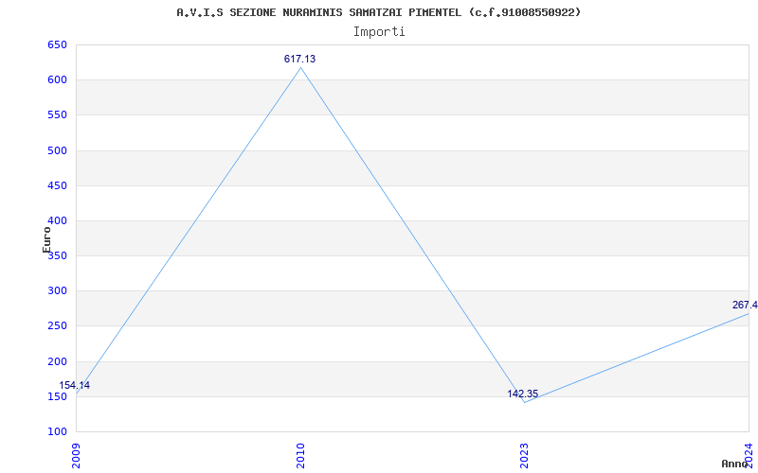The height and width of the screenshot is (473, 758).
Task: Click the 200 y-axis value
Action: click(x=57, y=361)
